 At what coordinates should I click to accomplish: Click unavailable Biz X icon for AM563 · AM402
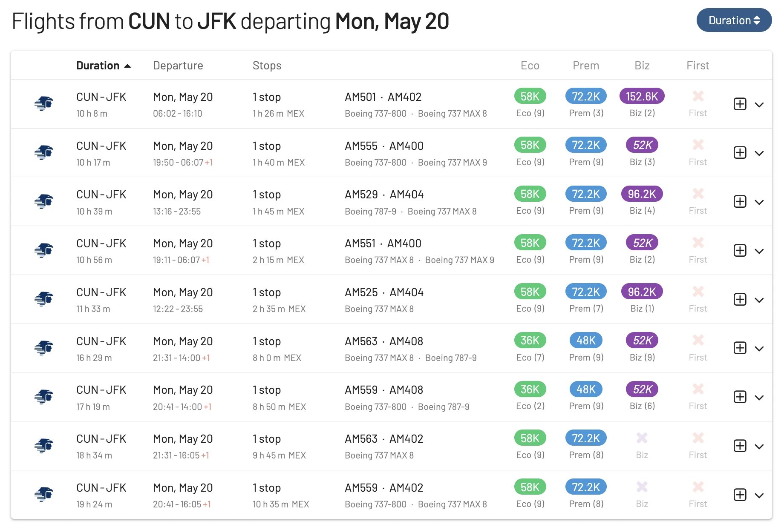coord(642,438)
